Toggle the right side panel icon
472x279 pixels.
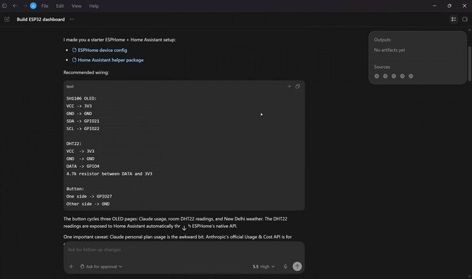click(465, 20)
